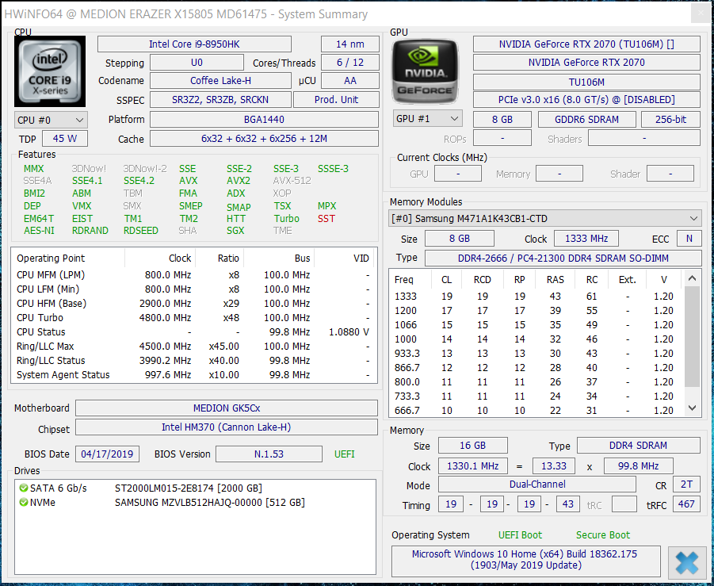Click the µCU AA field

(350, 81)
